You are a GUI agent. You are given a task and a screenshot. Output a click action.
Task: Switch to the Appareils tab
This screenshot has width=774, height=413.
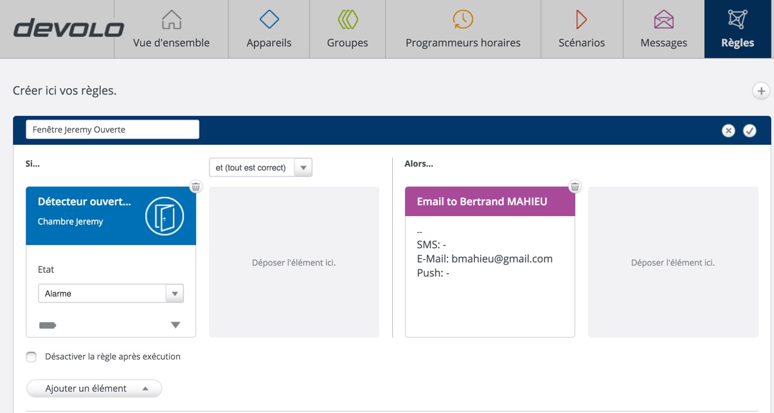click(x=269, y=30)
